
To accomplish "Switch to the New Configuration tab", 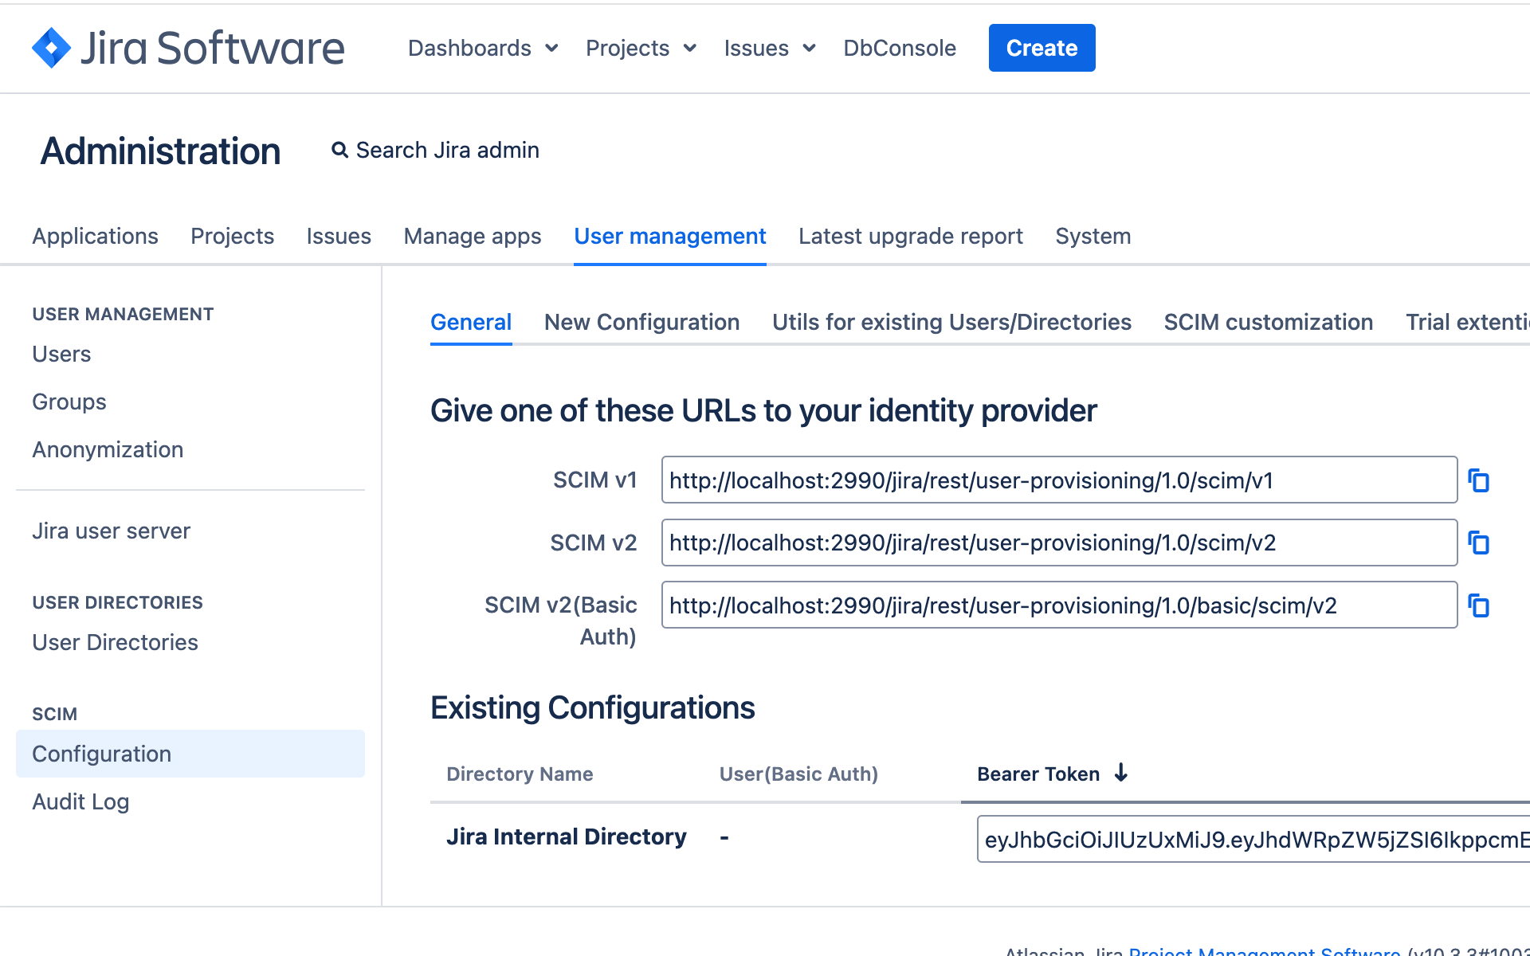I will point(641,322).
